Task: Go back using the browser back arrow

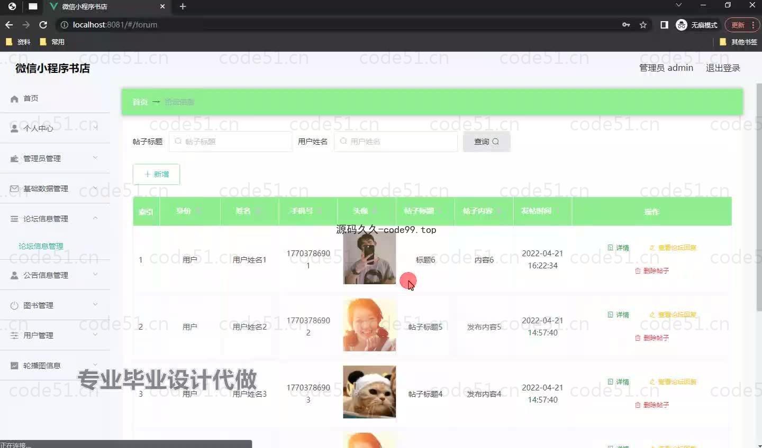Action: 9,25
